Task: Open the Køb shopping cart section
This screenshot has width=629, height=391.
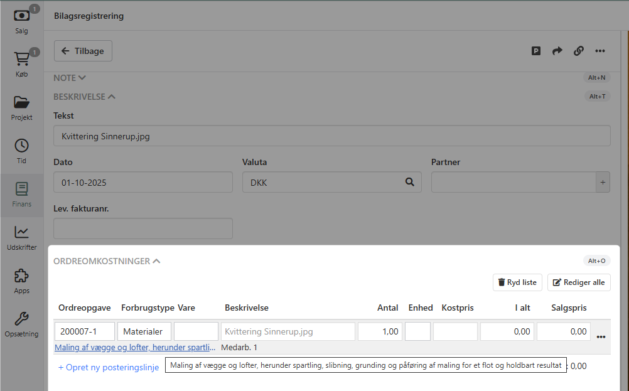Action: pos(22,64)
